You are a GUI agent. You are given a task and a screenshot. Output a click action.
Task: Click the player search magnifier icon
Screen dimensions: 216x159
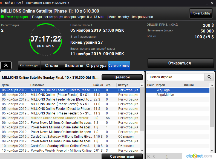(x=209, y=77)
